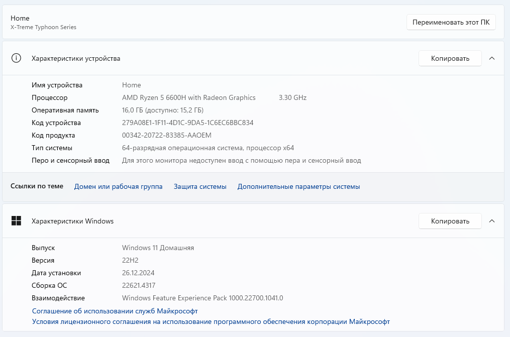Click the "Характеристики устройства" section header
The height and width of the screenshot is (337, 510).
coord(76,58)
